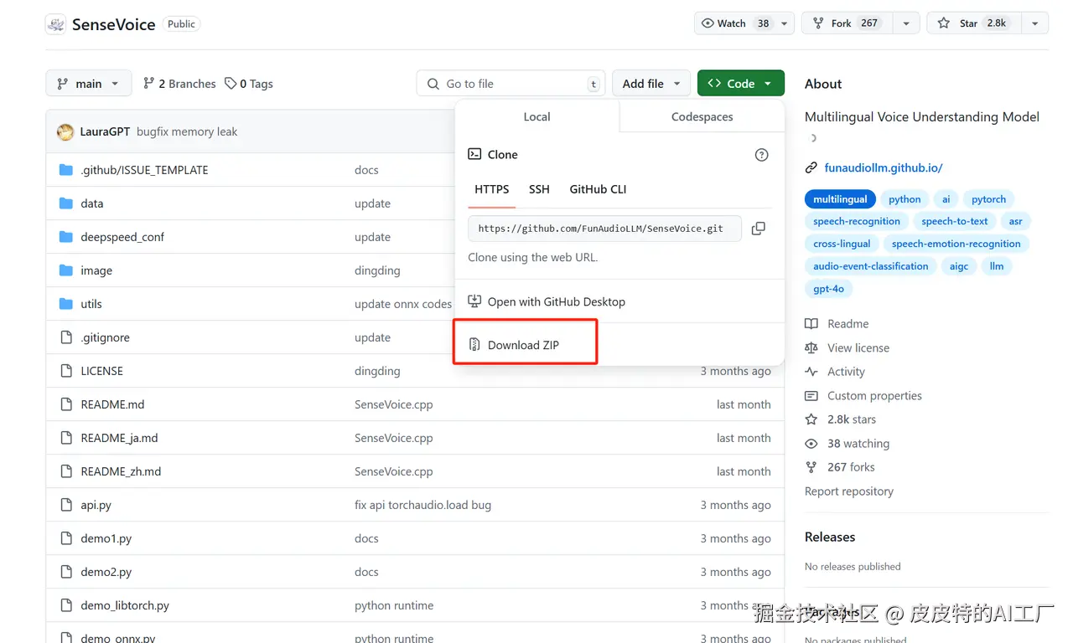Click the tag icon next to 0 Tags
The image size is (1073, 643).
pos(231,84)
